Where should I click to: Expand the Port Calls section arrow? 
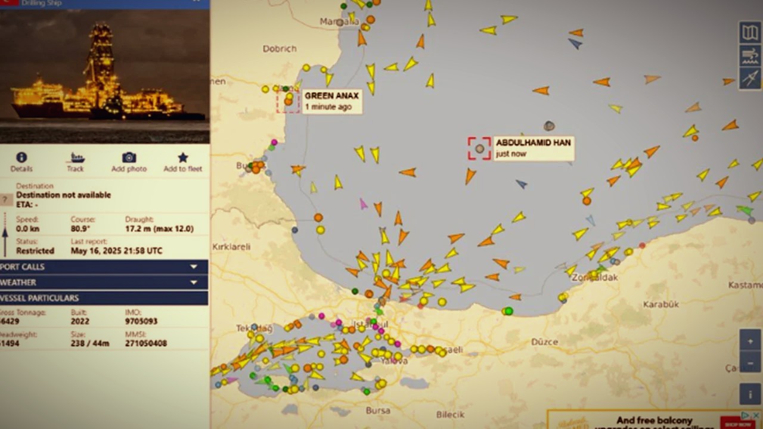click(193, 267)
